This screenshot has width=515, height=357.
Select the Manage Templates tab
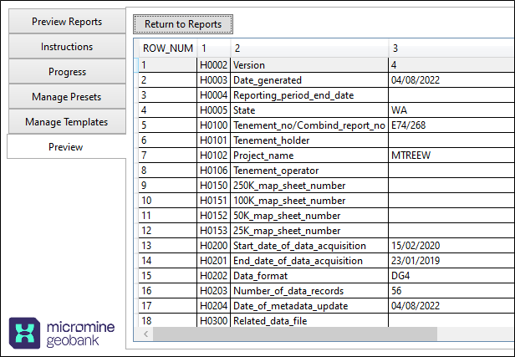(67, 122)
